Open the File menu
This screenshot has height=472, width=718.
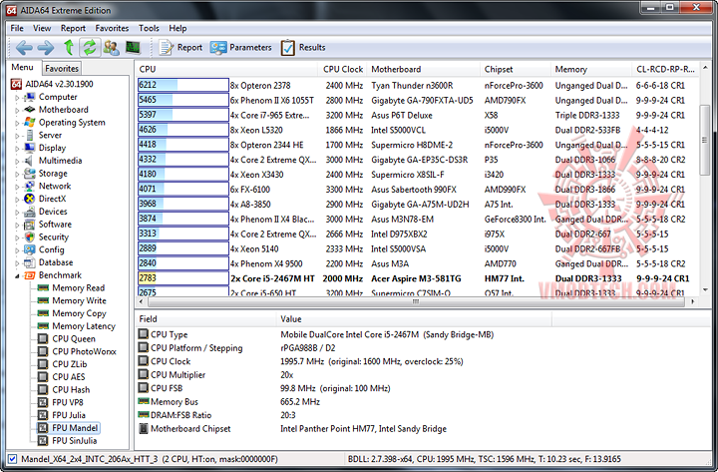pos(17,28)
